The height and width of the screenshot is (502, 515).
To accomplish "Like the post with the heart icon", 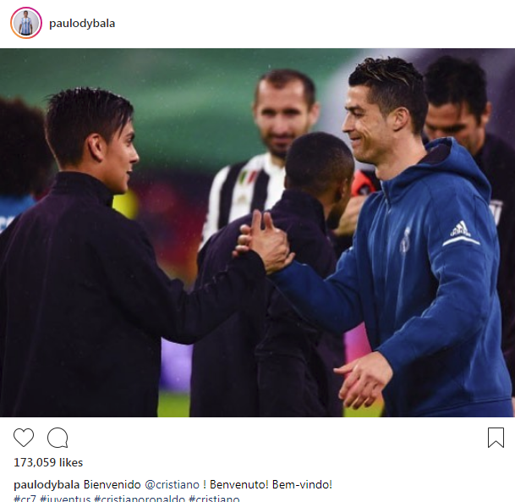I will tap(24, 438).
